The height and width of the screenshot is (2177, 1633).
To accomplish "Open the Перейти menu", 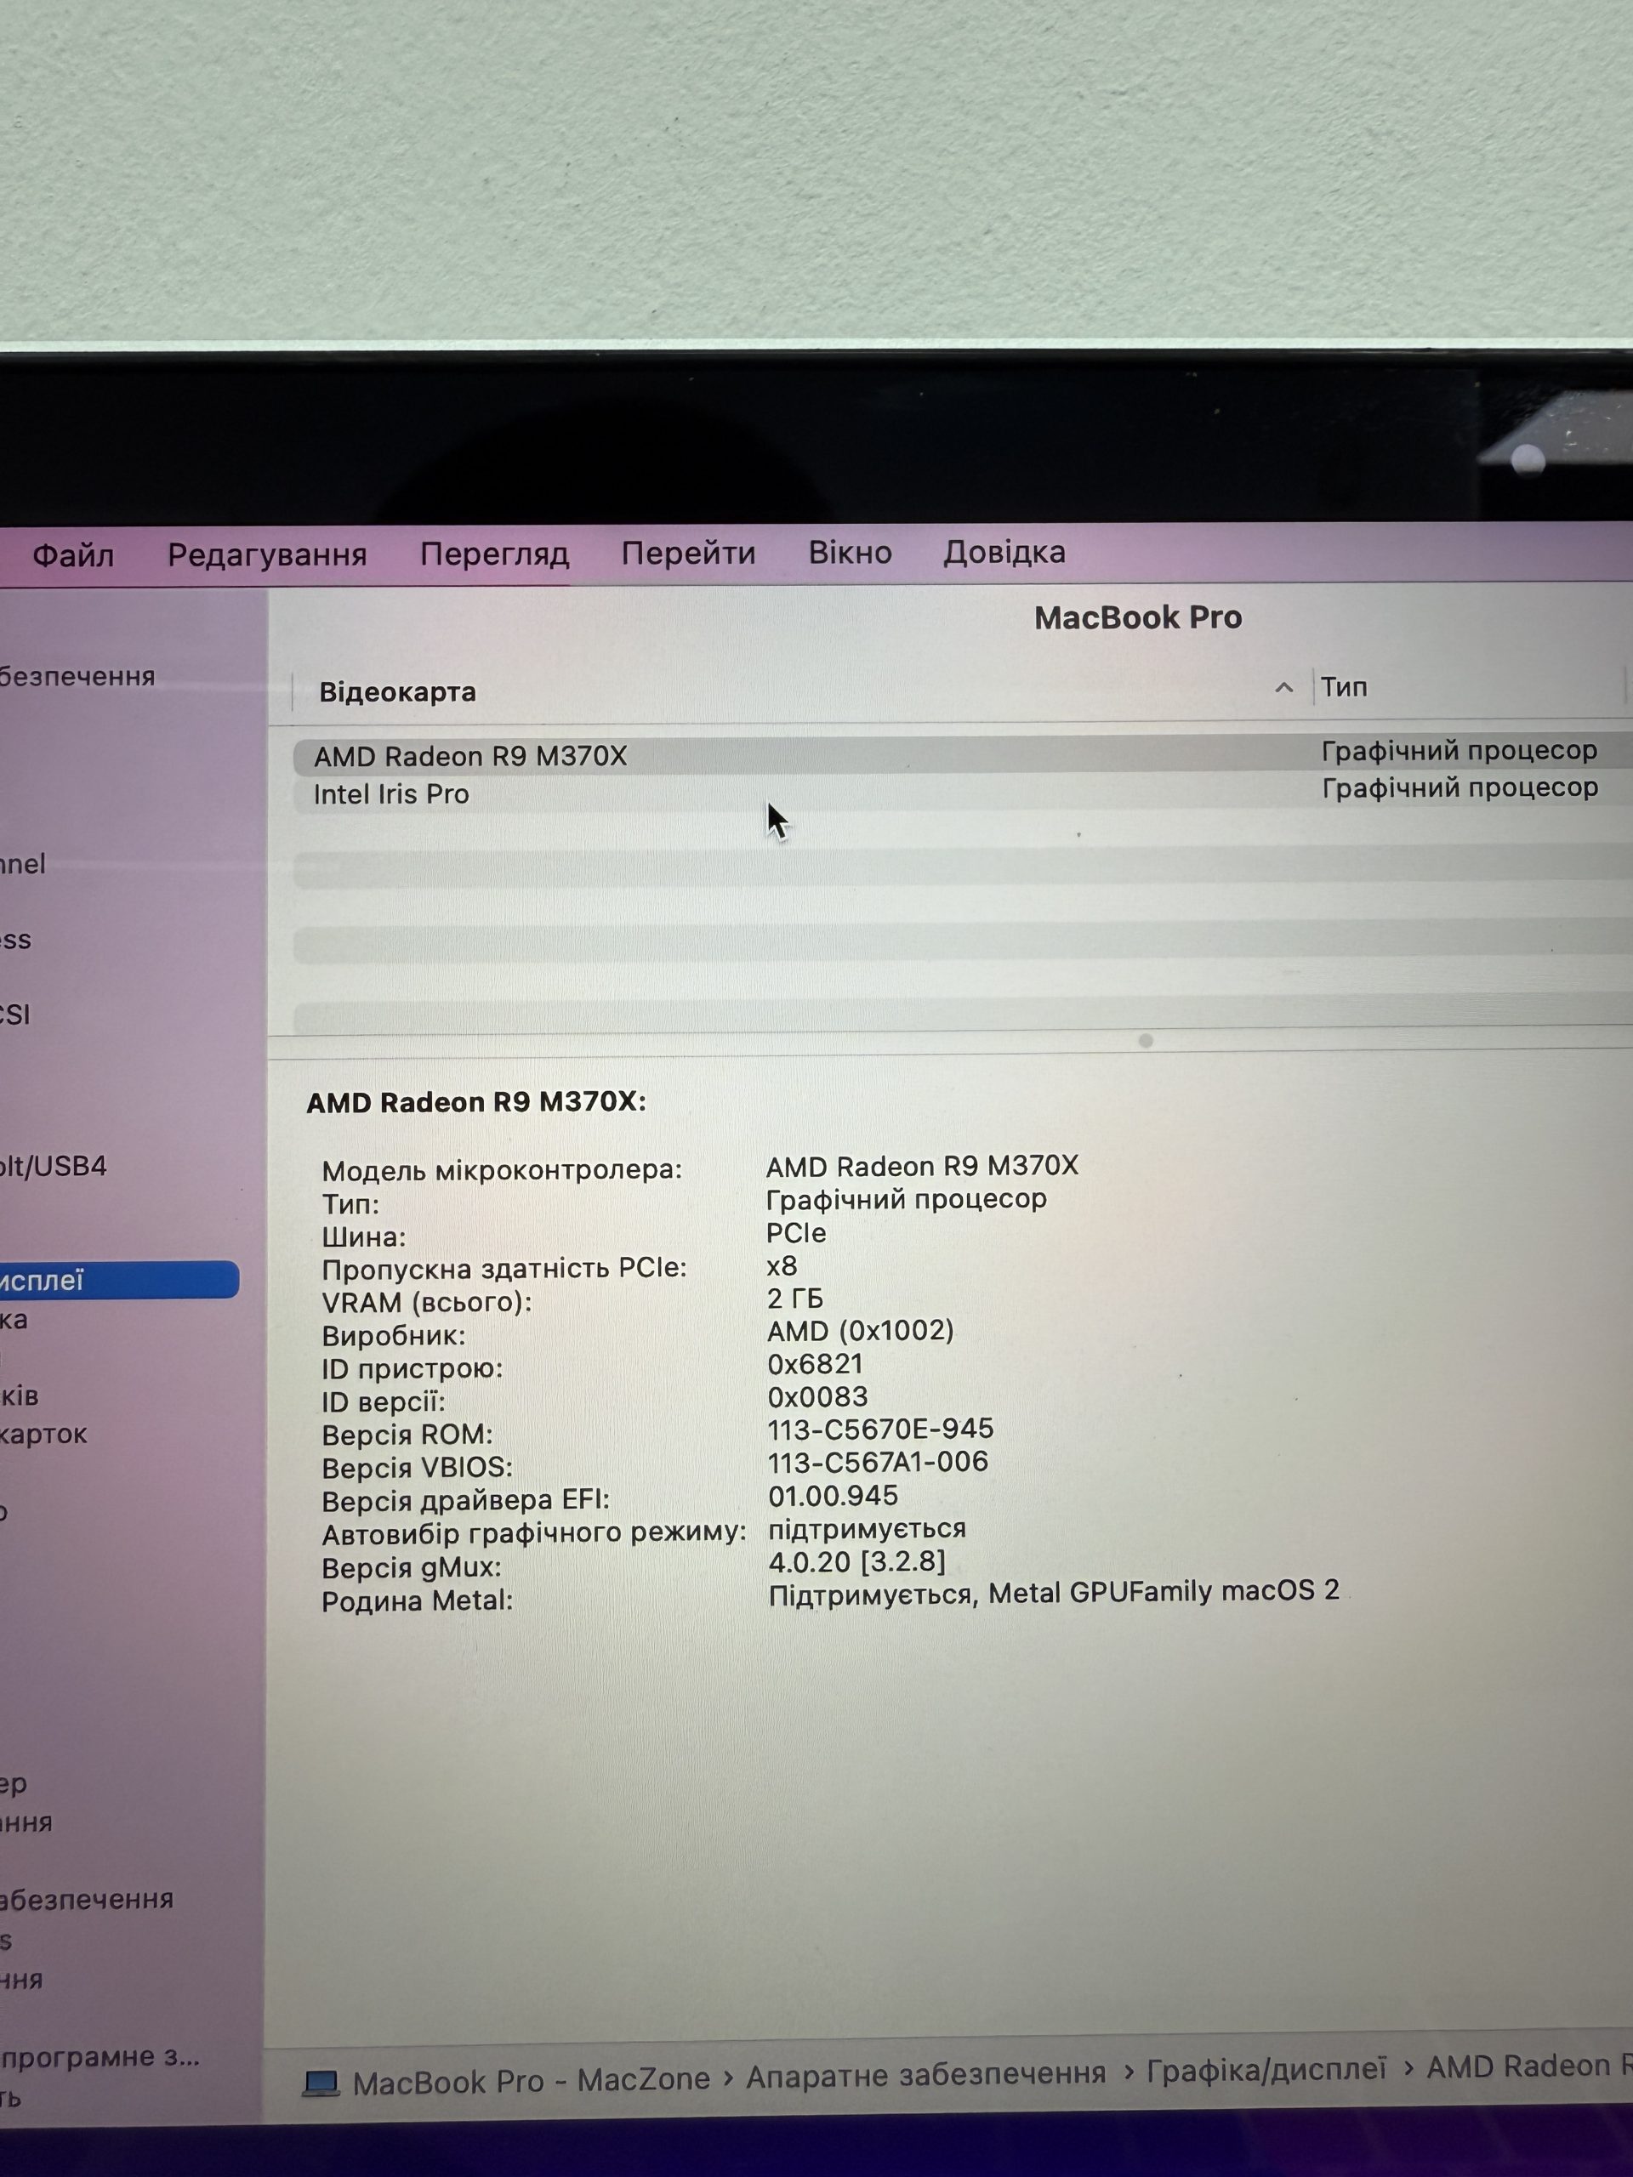I will pyautogui.click(x=688, y=553).
